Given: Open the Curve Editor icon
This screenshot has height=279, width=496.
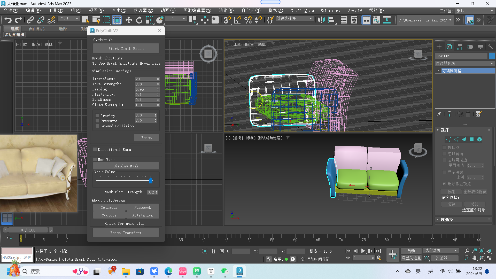Looking at the screenshot, I should (x=377, y=20).
